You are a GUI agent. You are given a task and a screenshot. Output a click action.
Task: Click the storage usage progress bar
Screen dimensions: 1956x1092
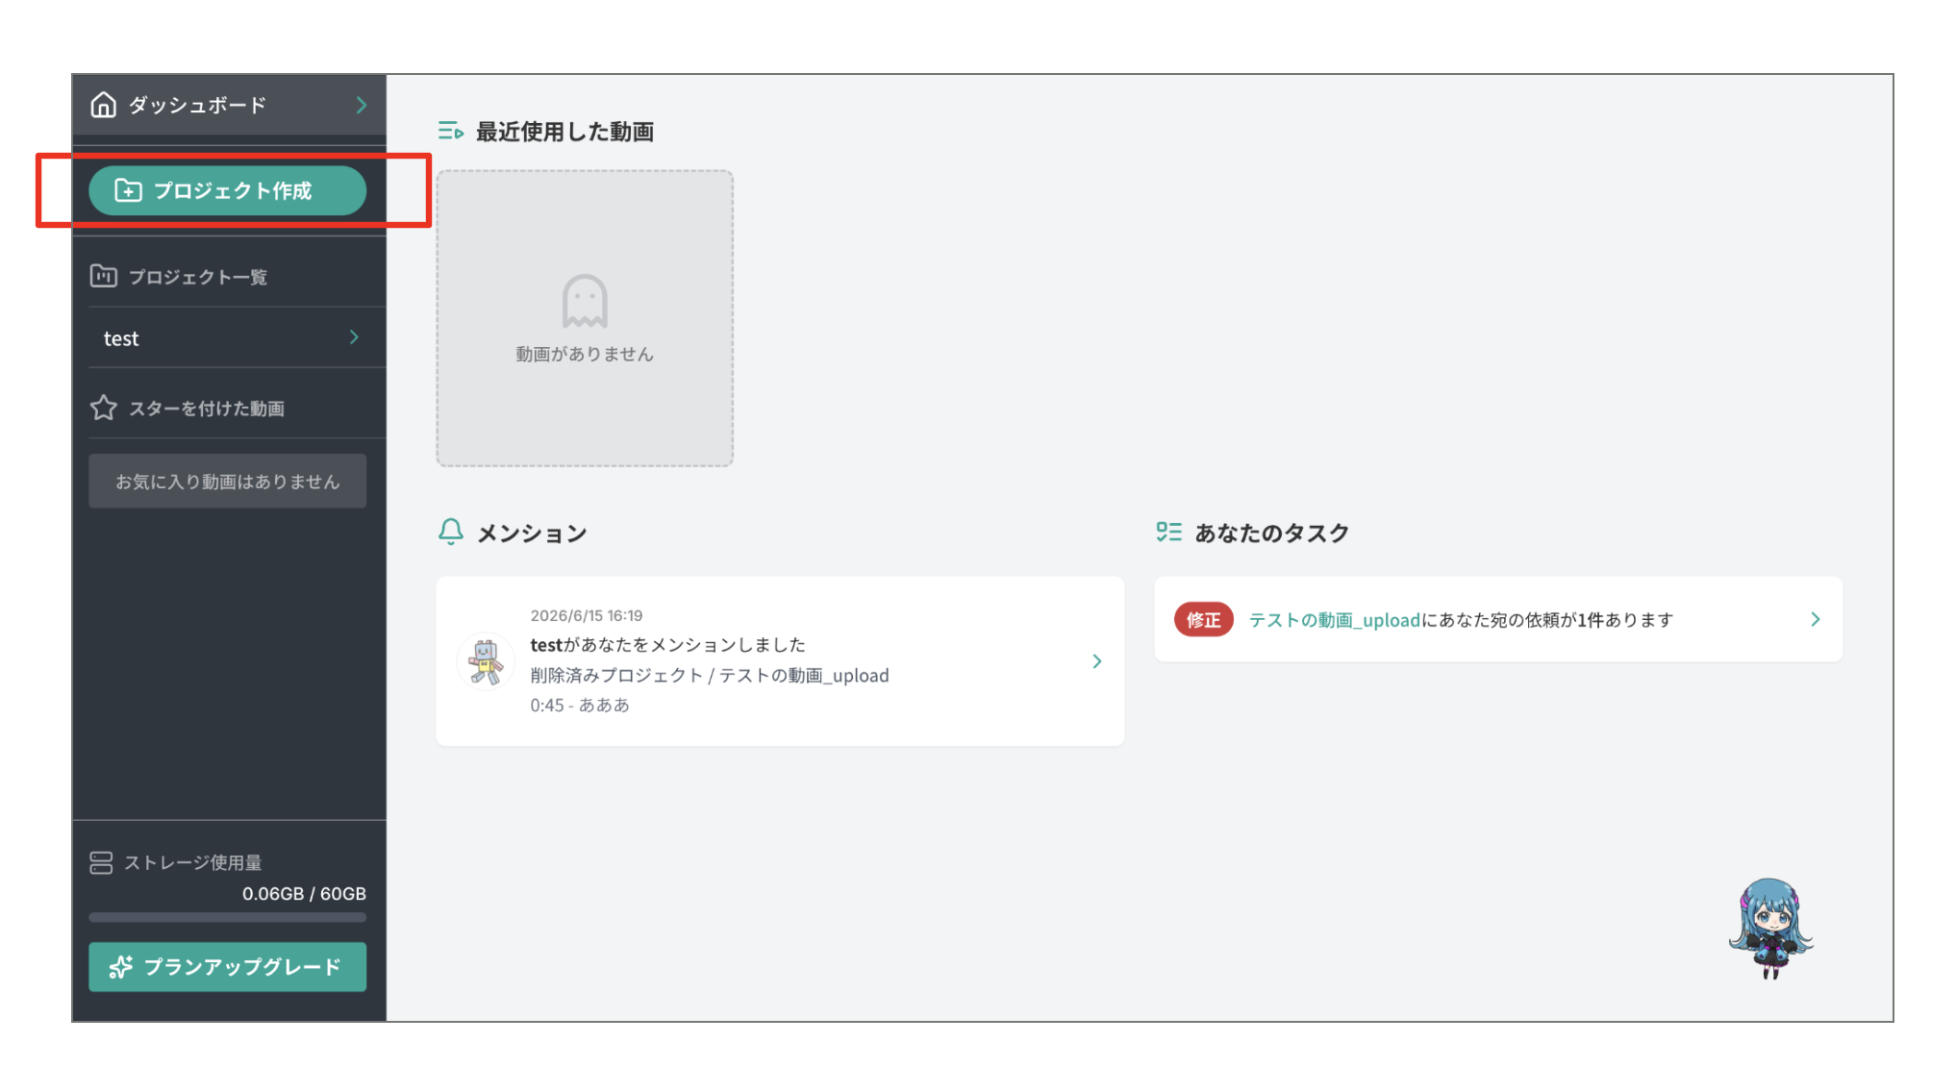(x=227, y=917)
